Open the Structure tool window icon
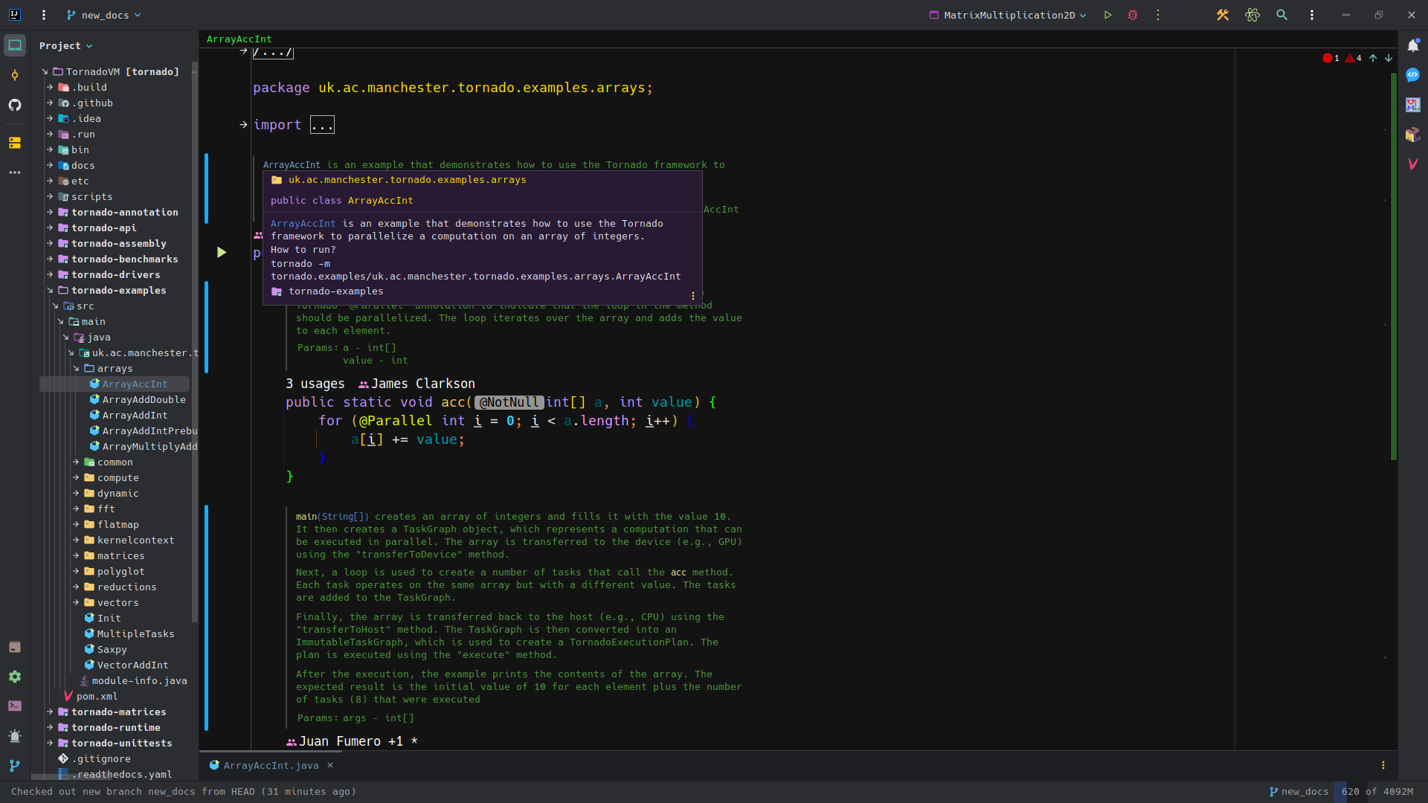Viewport: 1428px width, 803px height. [x=15, y=143]
